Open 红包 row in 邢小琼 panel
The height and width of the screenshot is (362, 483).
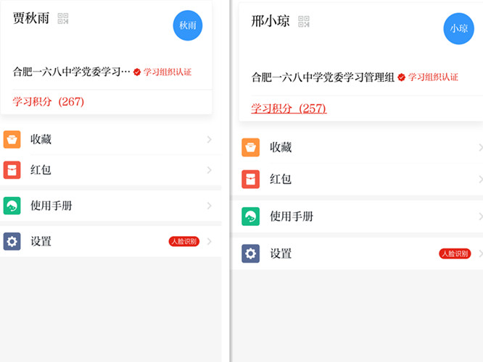pos(357,179)
